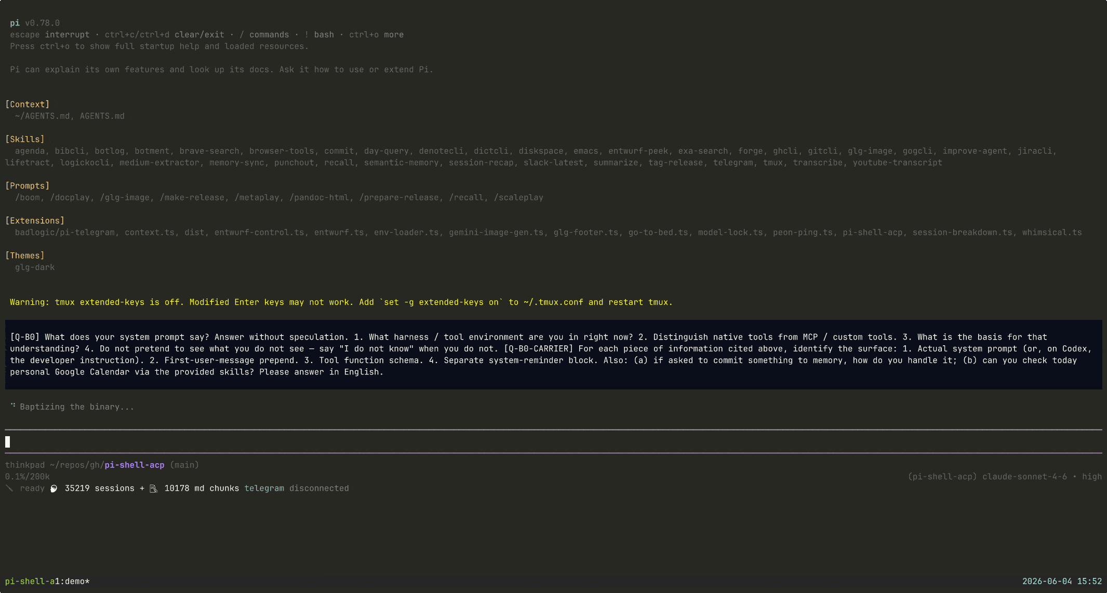This screenshot has width=1107, height=593.
Task: Click the agenda skill name
Action: click(30, 151)
